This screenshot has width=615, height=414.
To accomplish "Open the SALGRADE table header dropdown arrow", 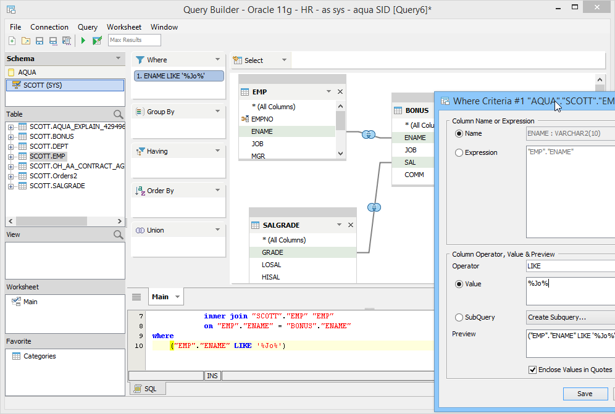I will [339, 225].
